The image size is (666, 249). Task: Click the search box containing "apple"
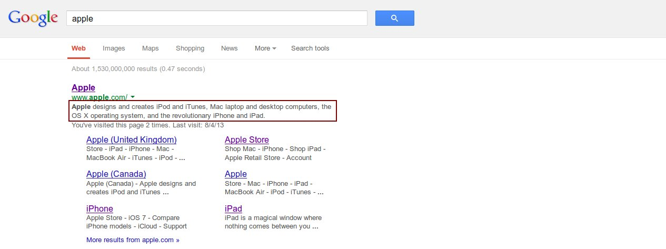click(216, 18)
